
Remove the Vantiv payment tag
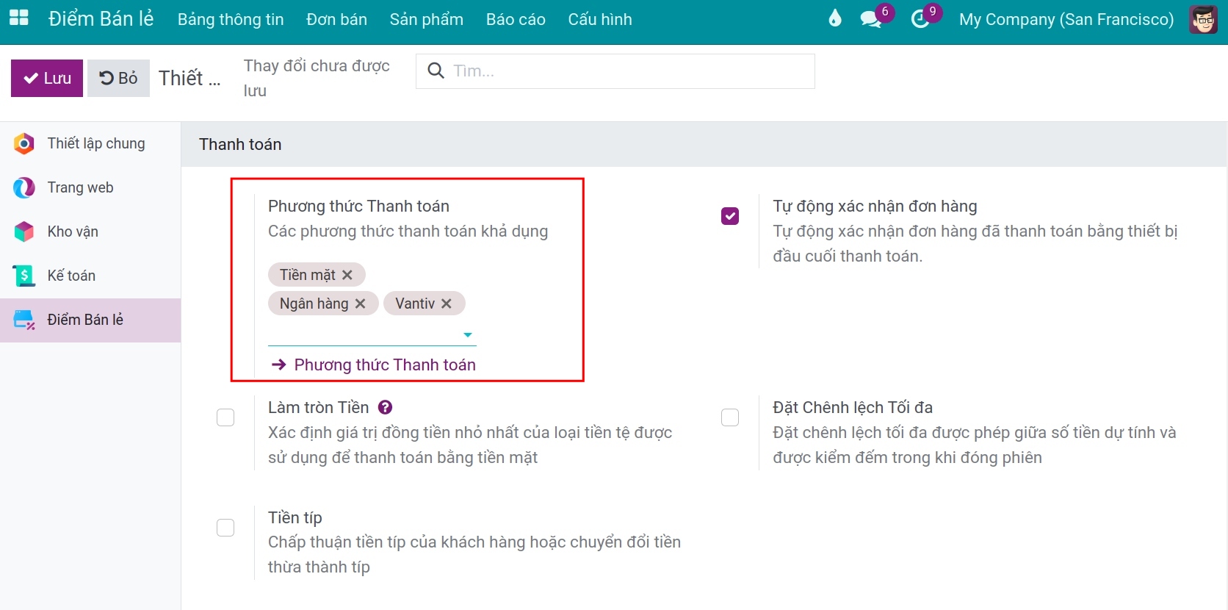(x=447, y=304)
